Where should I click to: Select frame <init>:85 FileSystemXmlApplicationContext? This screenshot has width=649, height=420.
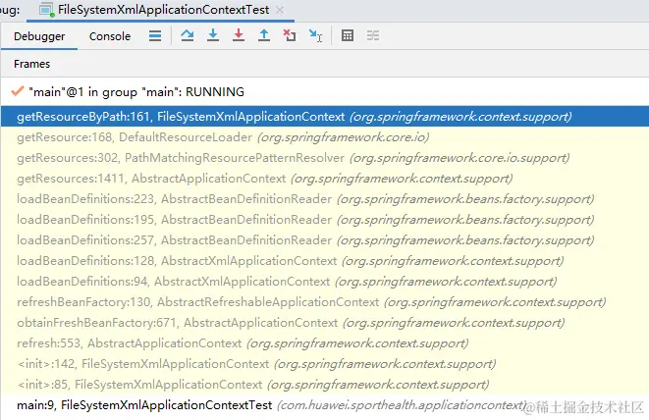click(325, 385)
